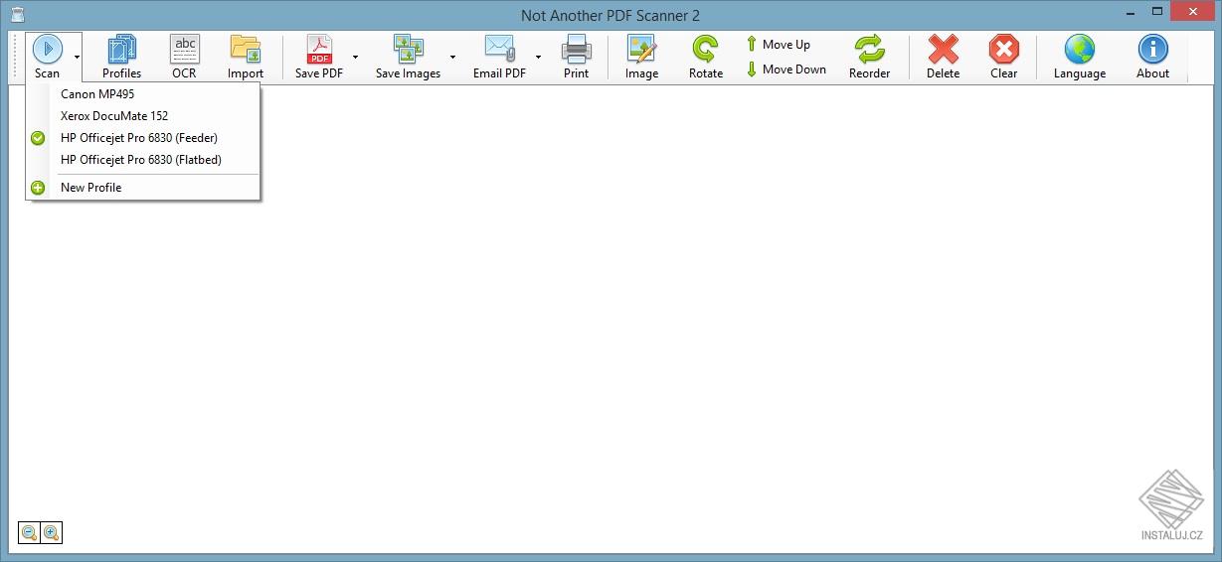Move the selected page up
The image size is (1222, 562).
click(778, 45)
